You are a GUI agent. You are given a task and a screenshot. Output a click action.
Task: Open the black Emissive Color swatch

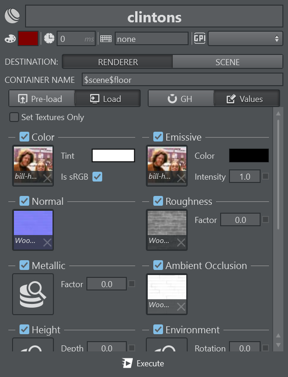[x=249, y=155]
